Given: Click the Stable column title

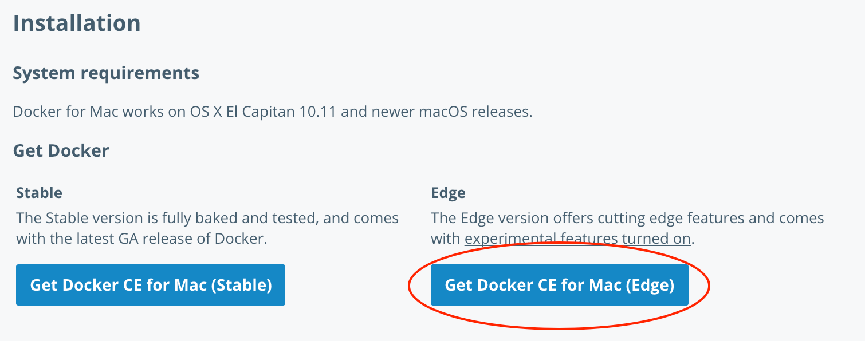Looking at the screenshot, I should 39,193.
